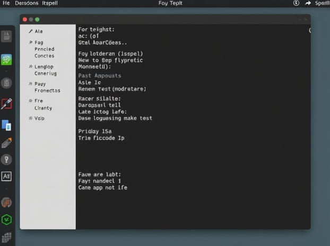The height and width of the screenshot is (246, 330).
Task: Click the 'Faue are labt:' line
Action: (x=100, y=175)
